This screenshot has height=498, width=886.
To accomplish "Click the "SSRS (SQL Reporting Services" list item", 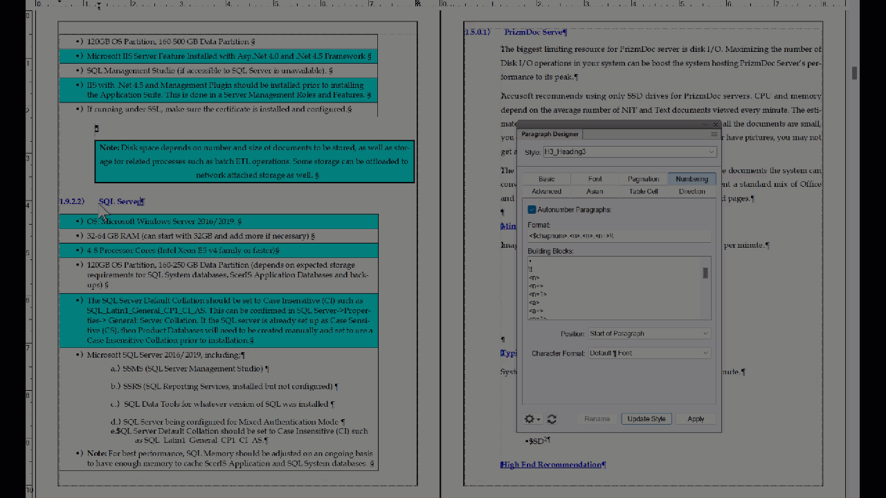I will point(224,386).
